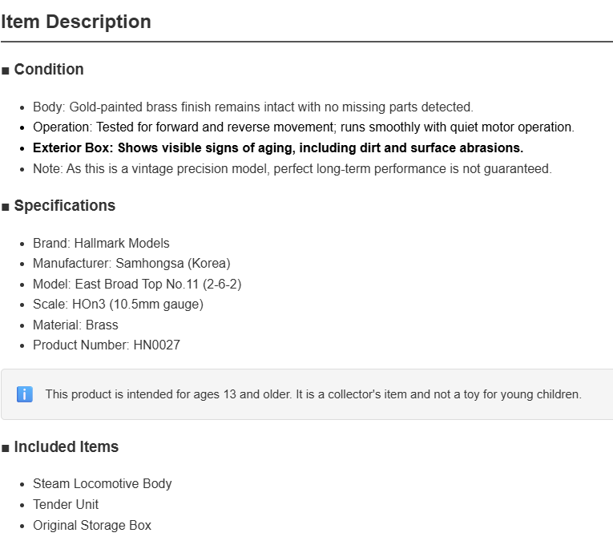This screenshot has height=549, width=613.
Task: Click the square bullet beside Specifications
Action: pyautogui.click(x=5, y=207)
